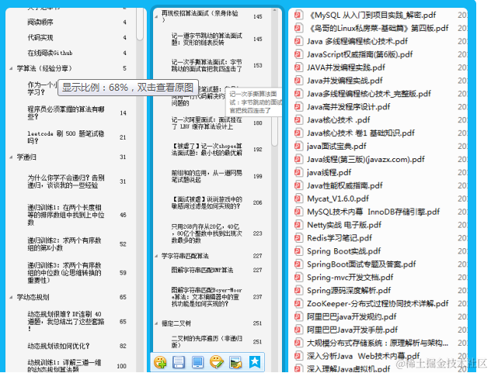The height and width of the screenshot is (373, 491).
Task: Select leetcode 刷 500 题笔试稳吗？ entry
Action: [x=66, y=137]
